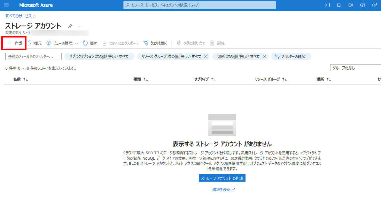Click the 削除 delete command
Image resolution: width=381 pixels, height=197 pixels.
coord(217,43)
